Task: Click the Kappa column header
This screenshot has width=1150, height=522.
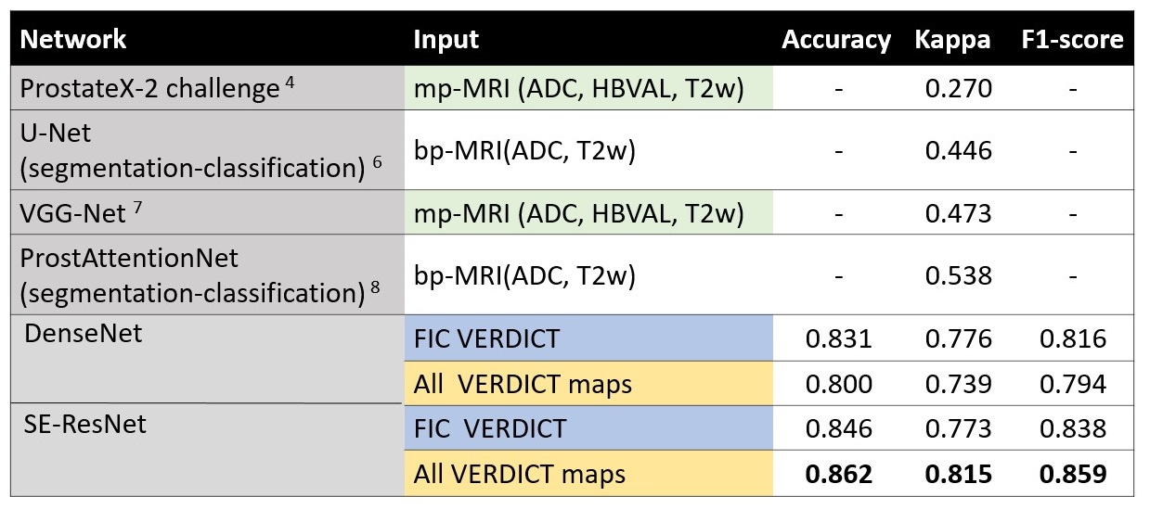Action: point(952,40)
